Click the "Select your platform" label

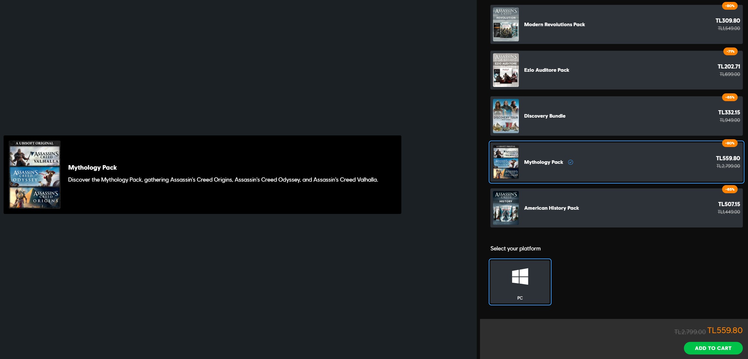[515, 248]
